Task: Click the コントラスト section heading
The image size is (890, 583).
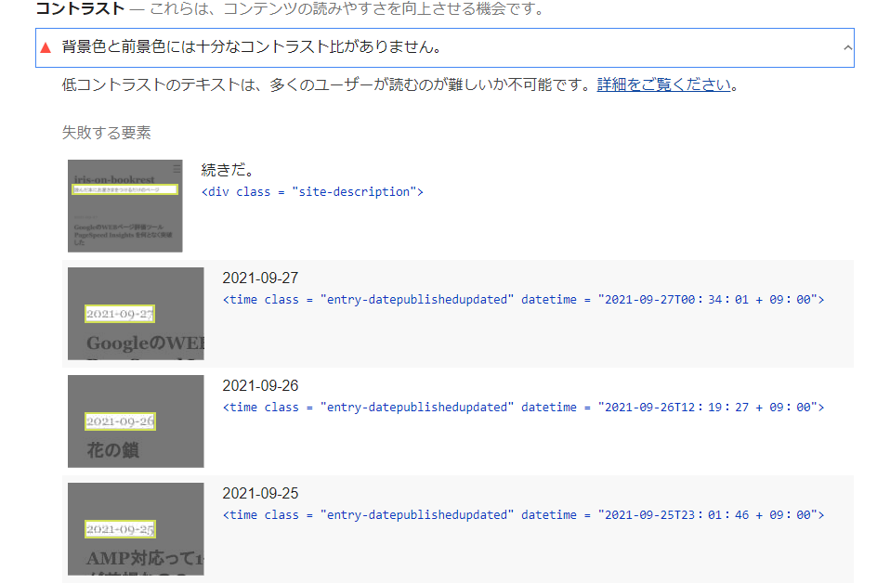Action: click(x=79, y=10)
